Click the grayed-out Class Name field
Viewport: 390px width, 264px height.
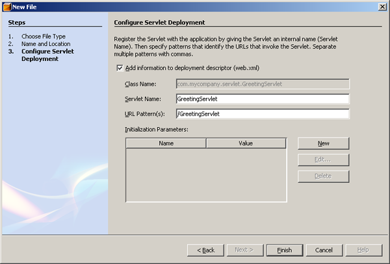coord(263,84)
